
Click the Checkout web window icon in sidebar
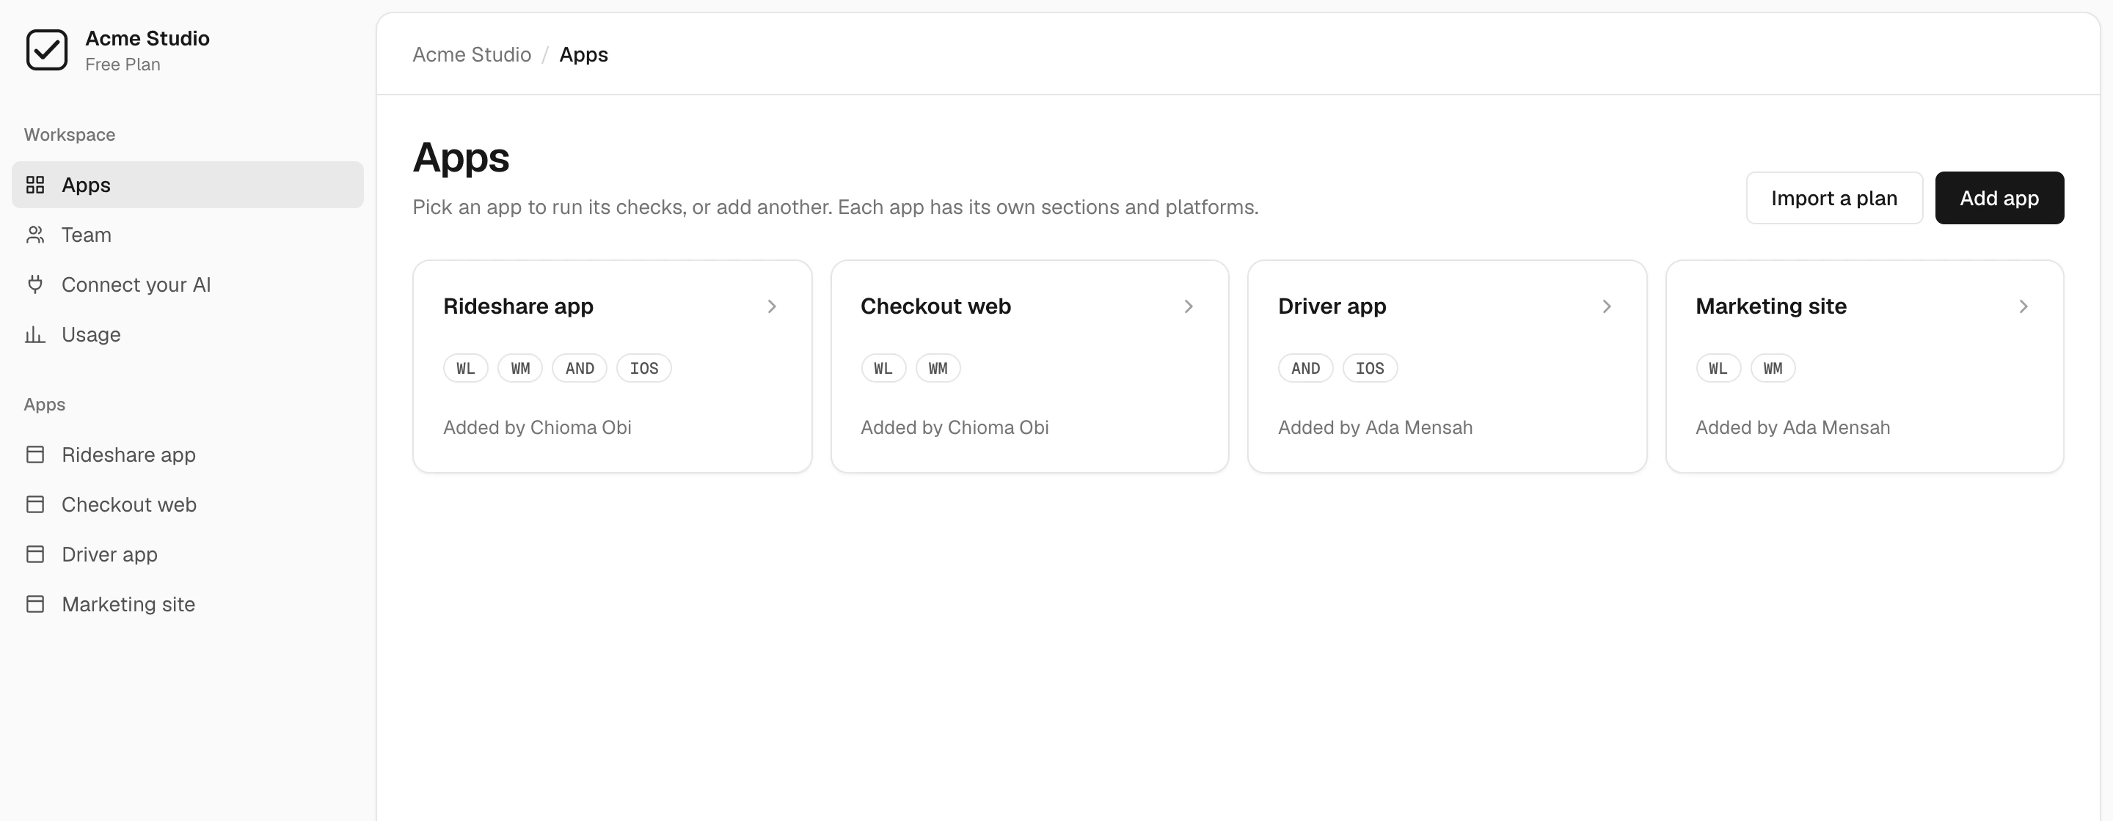[35, 505]
